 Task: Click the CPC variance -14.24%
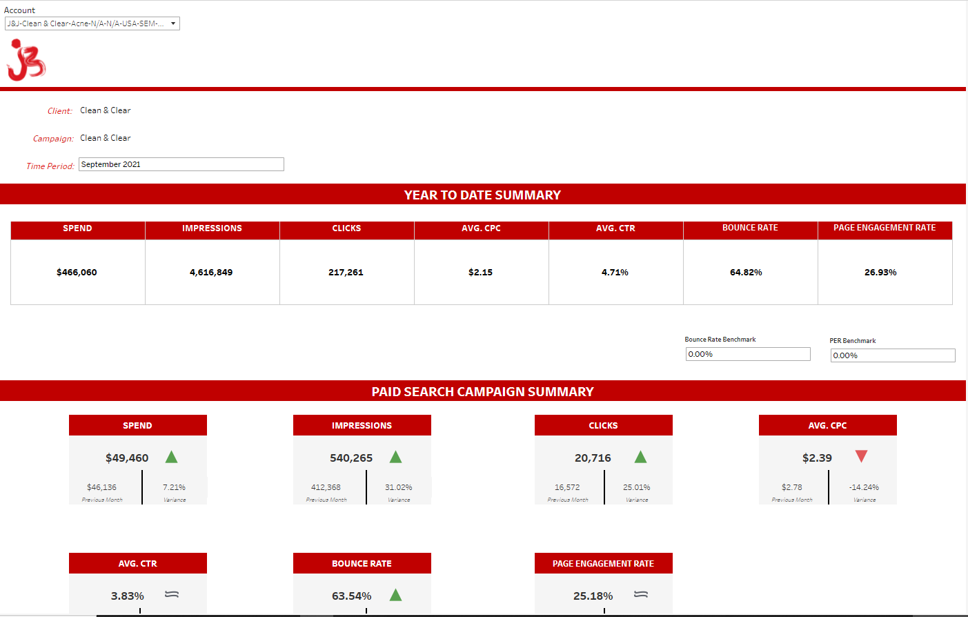865,487
